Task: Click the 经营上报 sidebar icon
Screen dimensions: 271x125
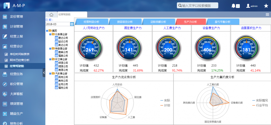Action: [x=5, y=36]
